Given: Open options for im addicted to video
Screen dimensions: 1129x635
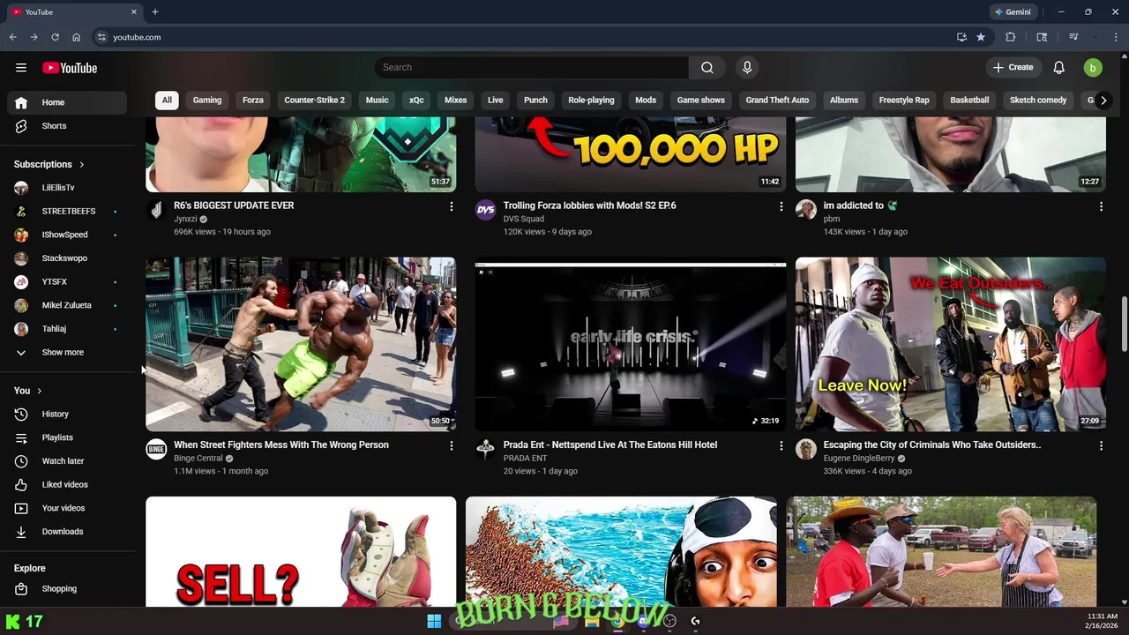Looking at the screenshot, I should coord(1101,206).
